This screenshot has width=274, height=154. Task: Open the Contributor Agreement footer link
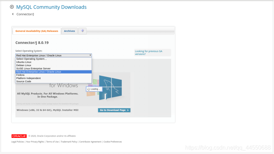click(x=90, y=142)
